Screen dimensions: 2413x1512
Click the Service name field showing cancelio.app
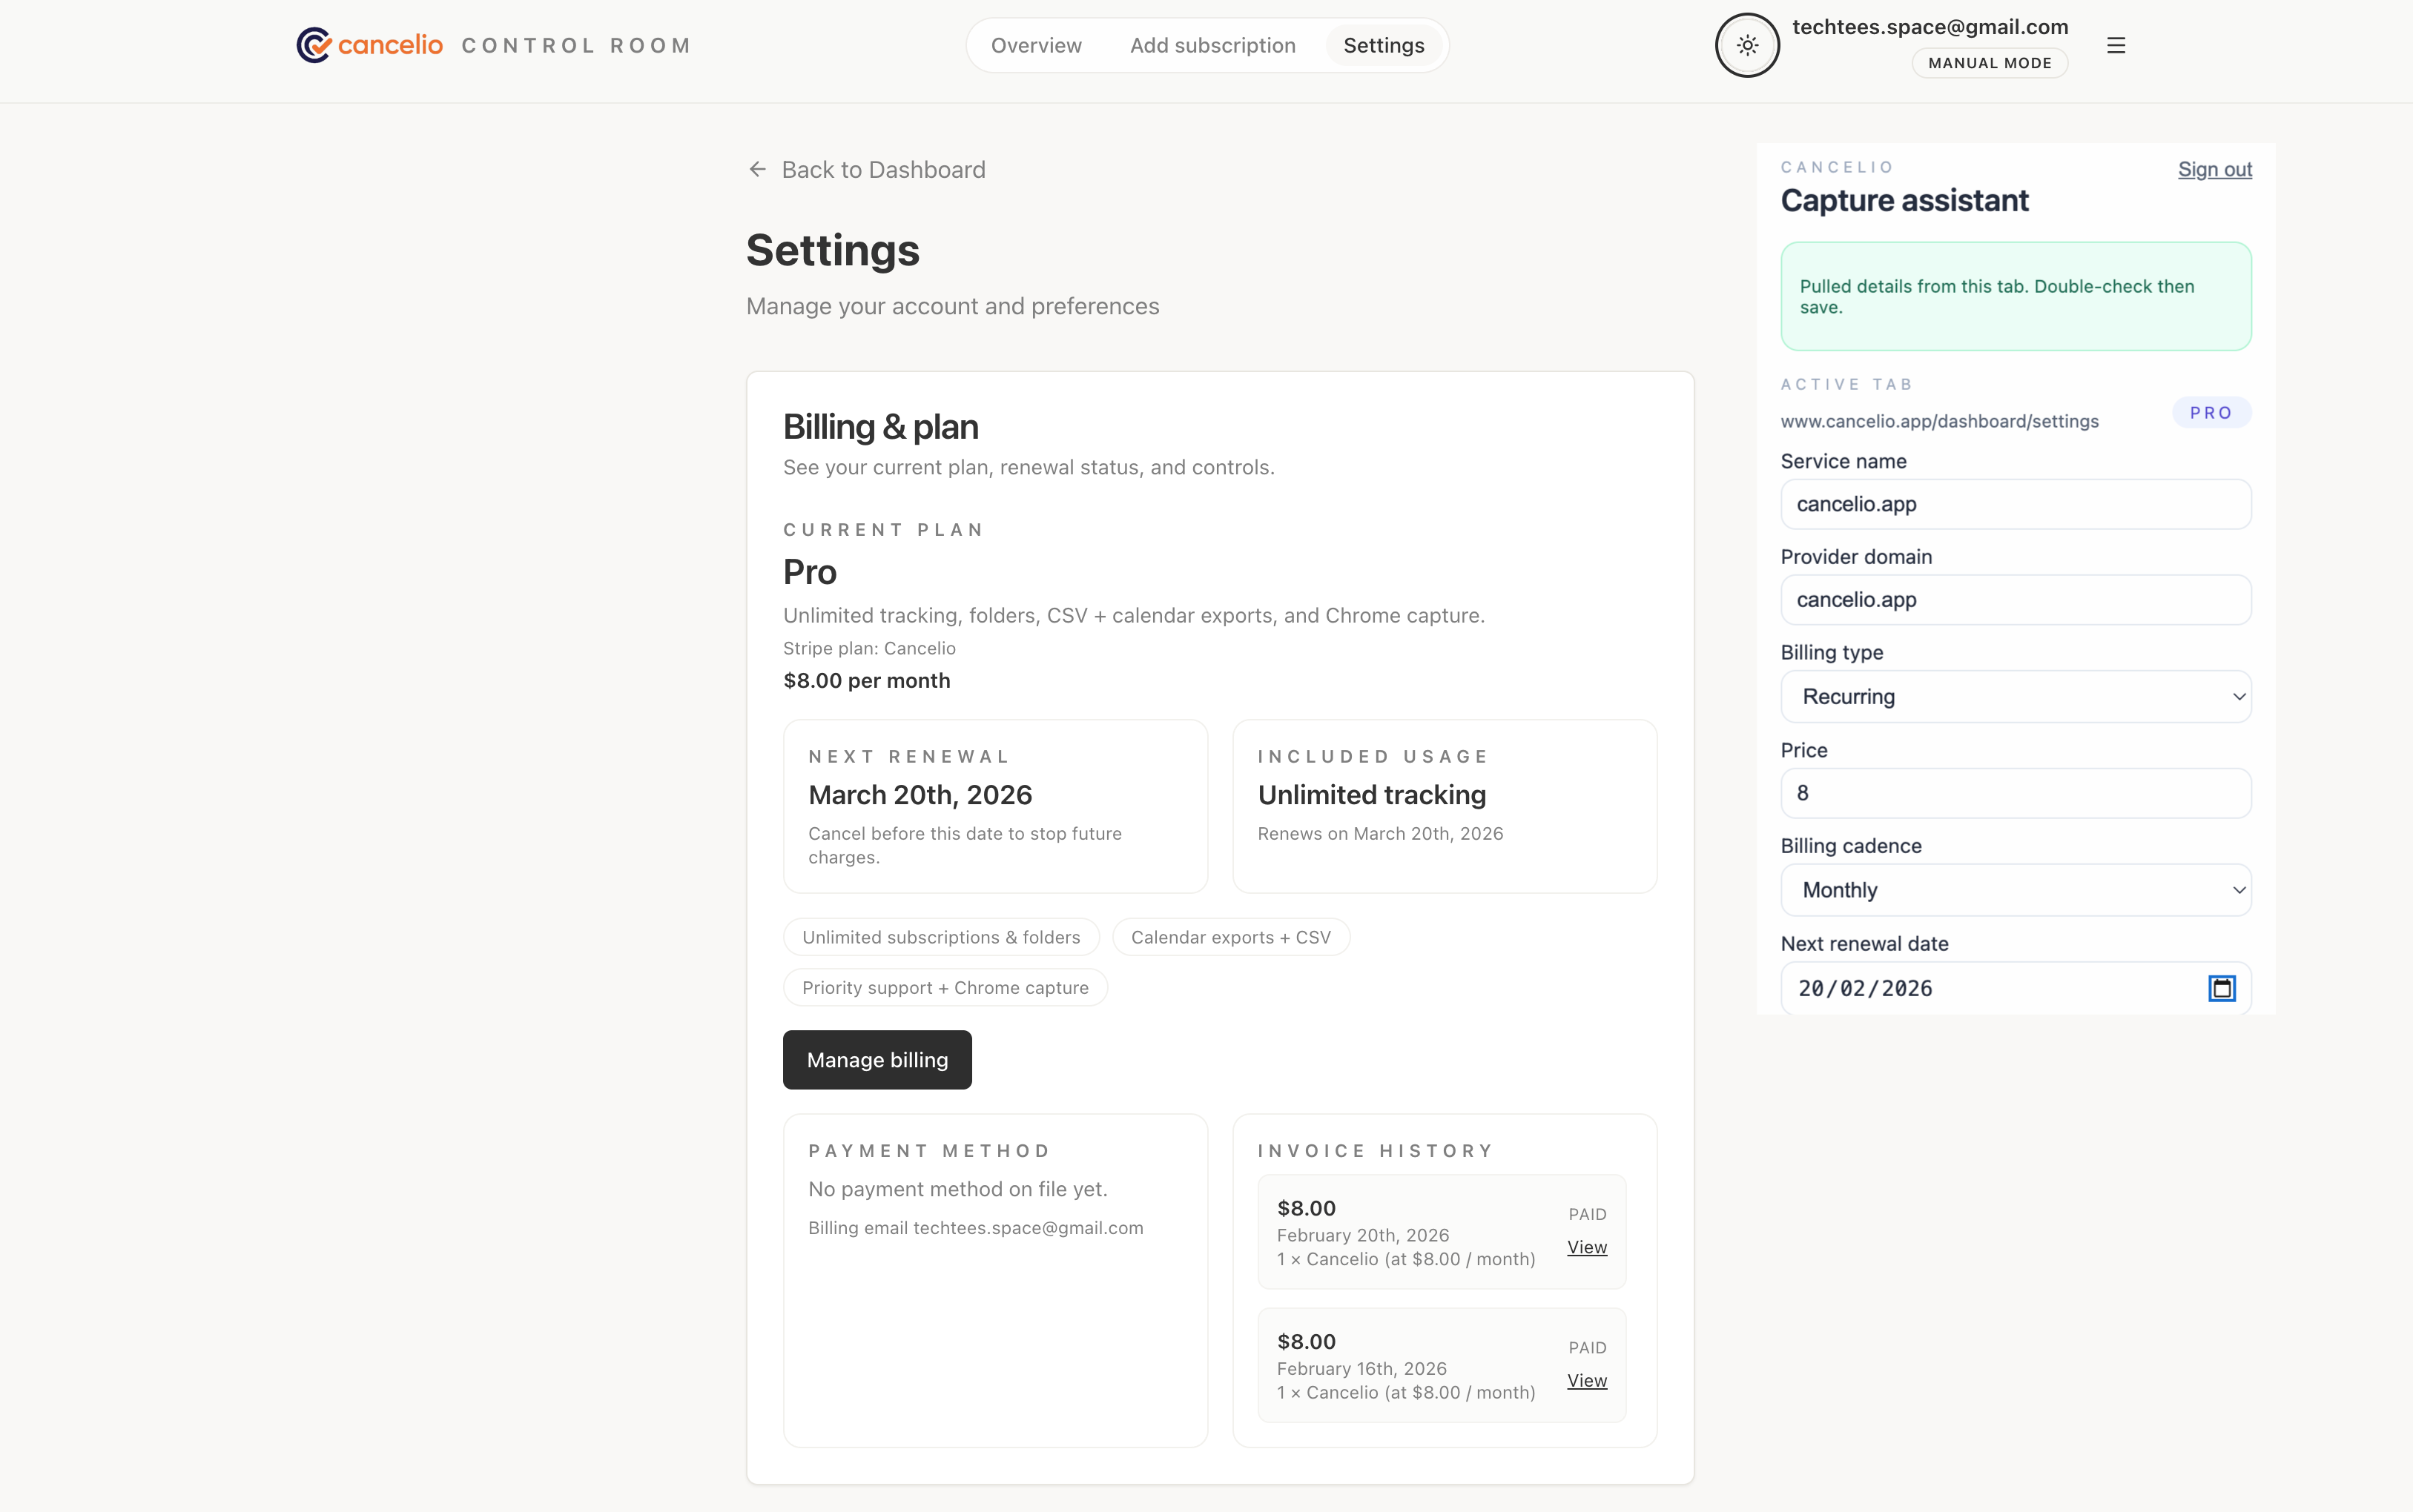pyautogui.click(x=2016, y=504)
